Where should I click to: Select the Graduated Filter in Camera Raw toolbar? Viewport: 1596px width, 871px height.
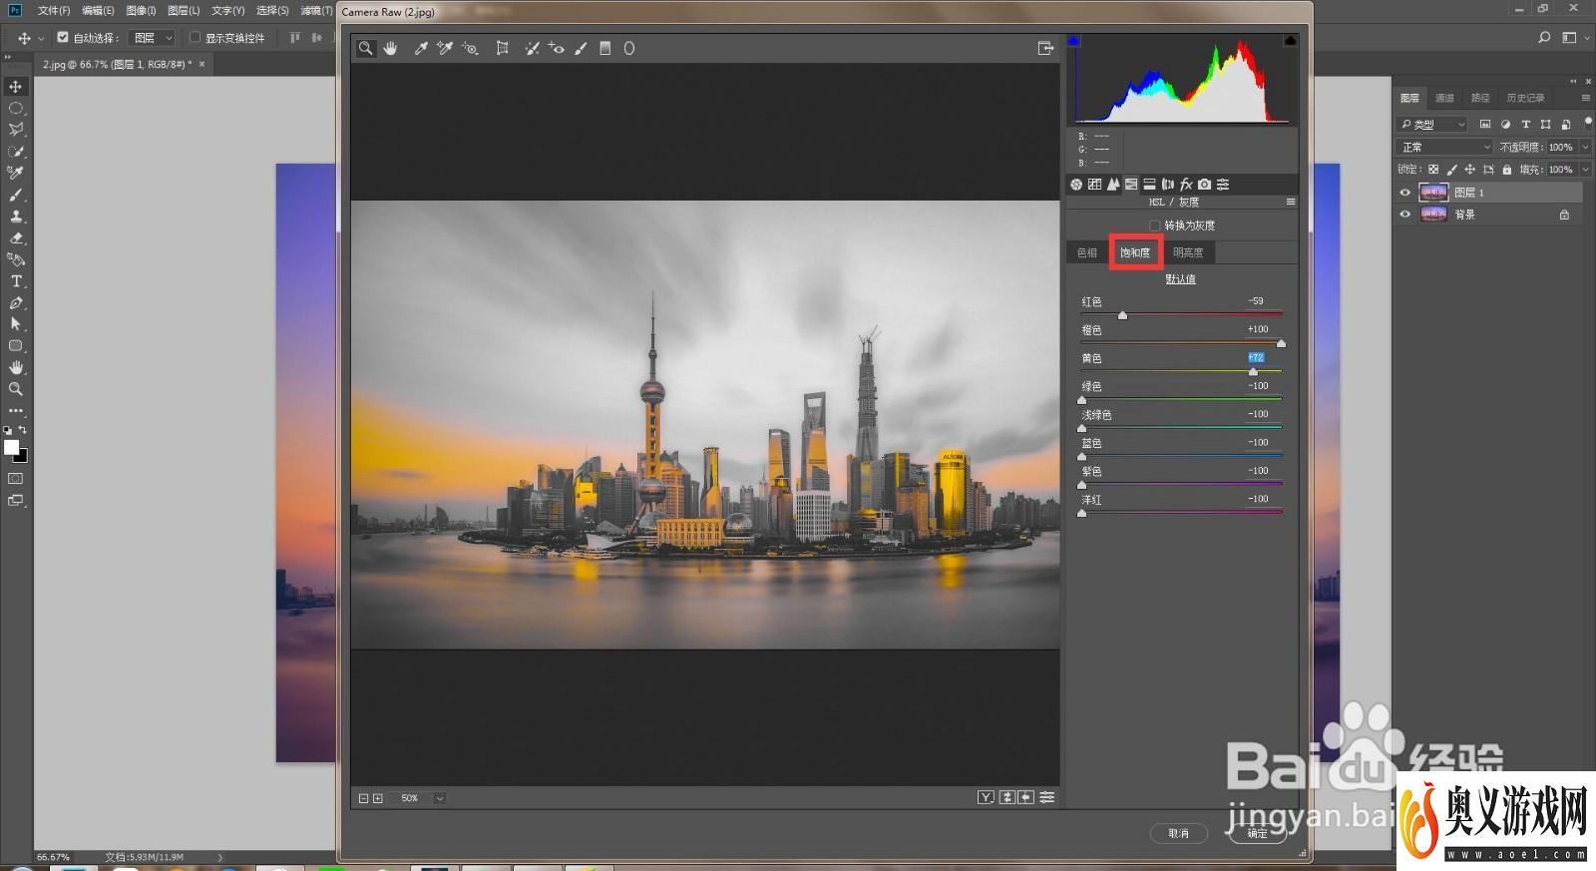pyautogui.click(x=604, y=48)
